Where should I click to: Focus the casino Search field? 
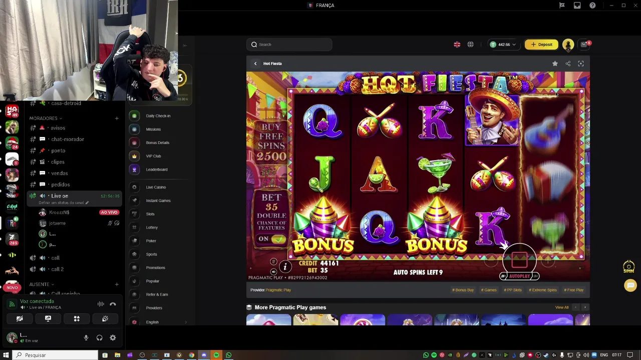[x=289, y=44]
